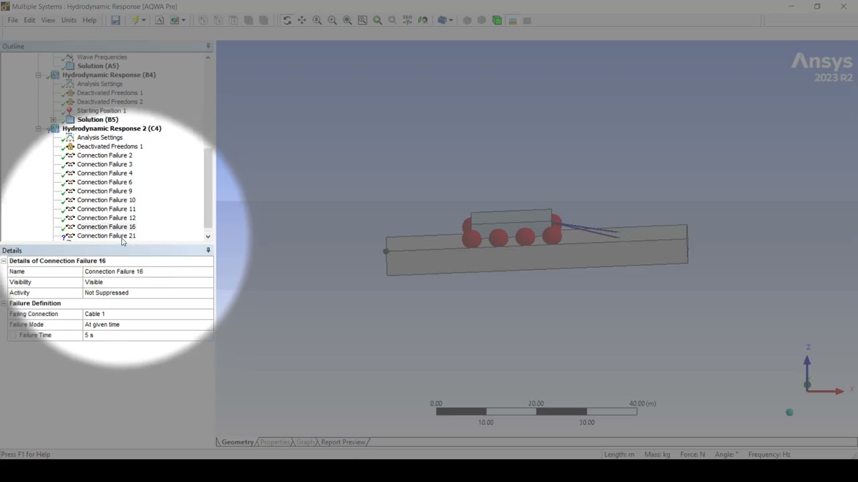Click the Activity value 'Not Suppressed'
Image resolution: width=858 pixels, height=482 pixels.
pos(147,293)
